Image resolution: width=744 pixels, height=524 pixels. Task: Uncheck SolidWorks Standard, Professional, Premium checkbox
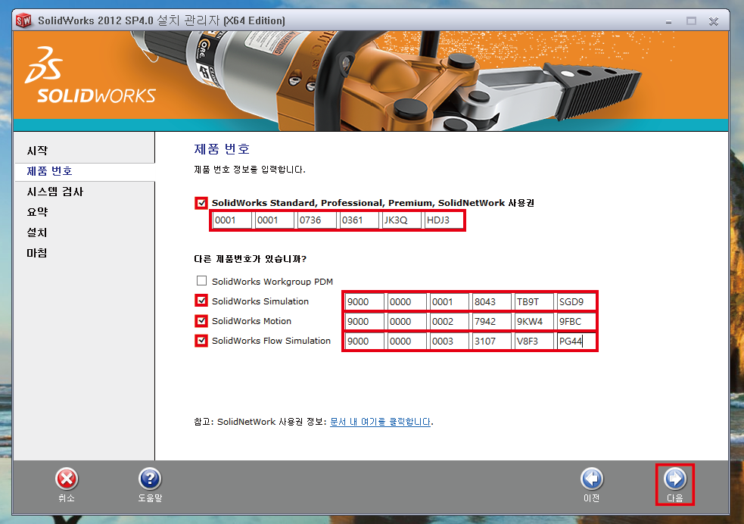[201, 203]
